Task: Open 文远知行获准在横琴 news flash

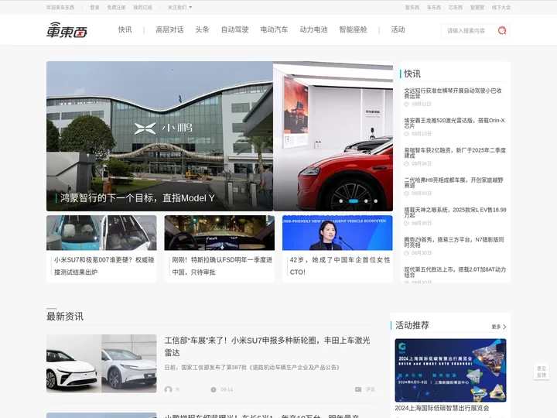Action: point(453,93)
